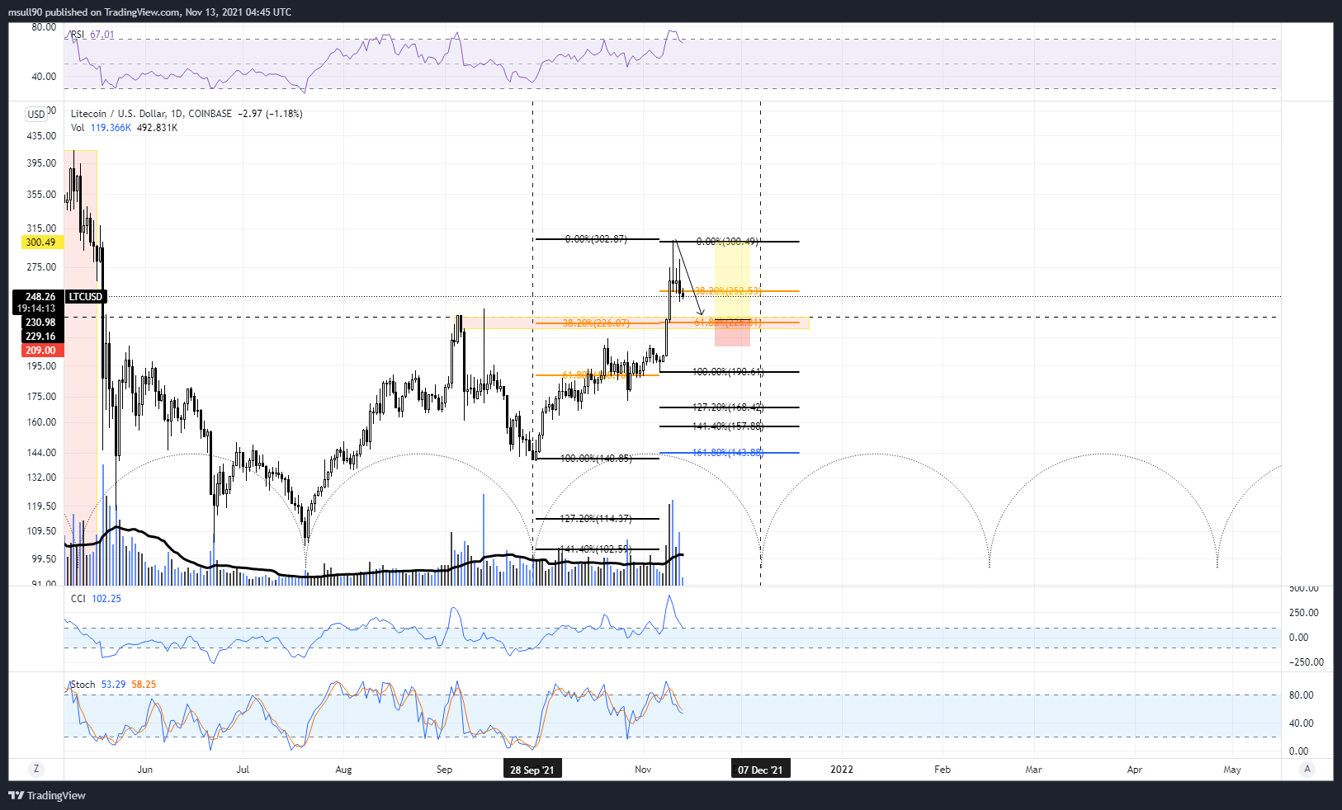Click the May label on time axis
The width and height of the screenshot is (1342, 810).
pyautogui.click(x=1232, y=770)
